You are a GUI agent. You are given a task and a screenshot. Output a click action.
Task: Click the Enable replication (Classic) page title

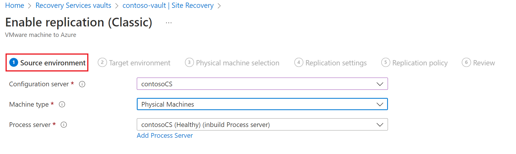[79, 22]
